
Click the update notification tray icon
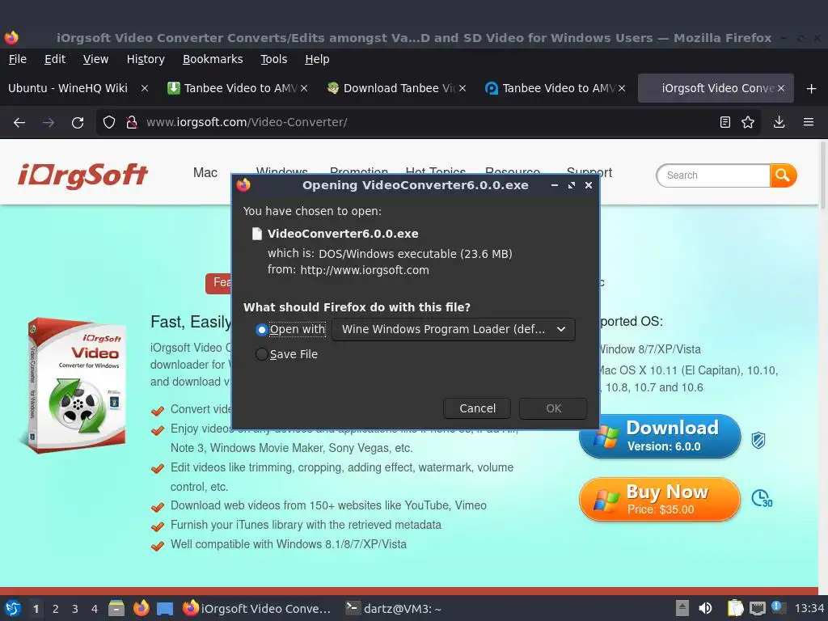pos(778,607)
